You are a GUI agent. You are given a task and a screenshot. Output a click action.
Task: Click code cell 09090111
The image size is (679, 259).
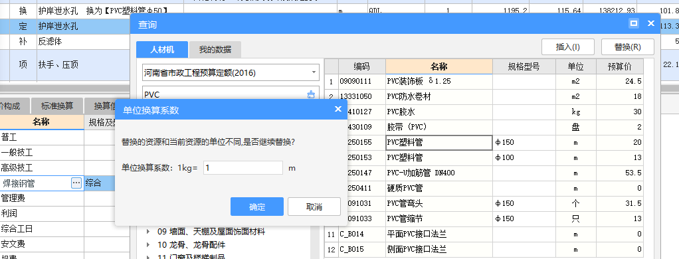[361, 82]
